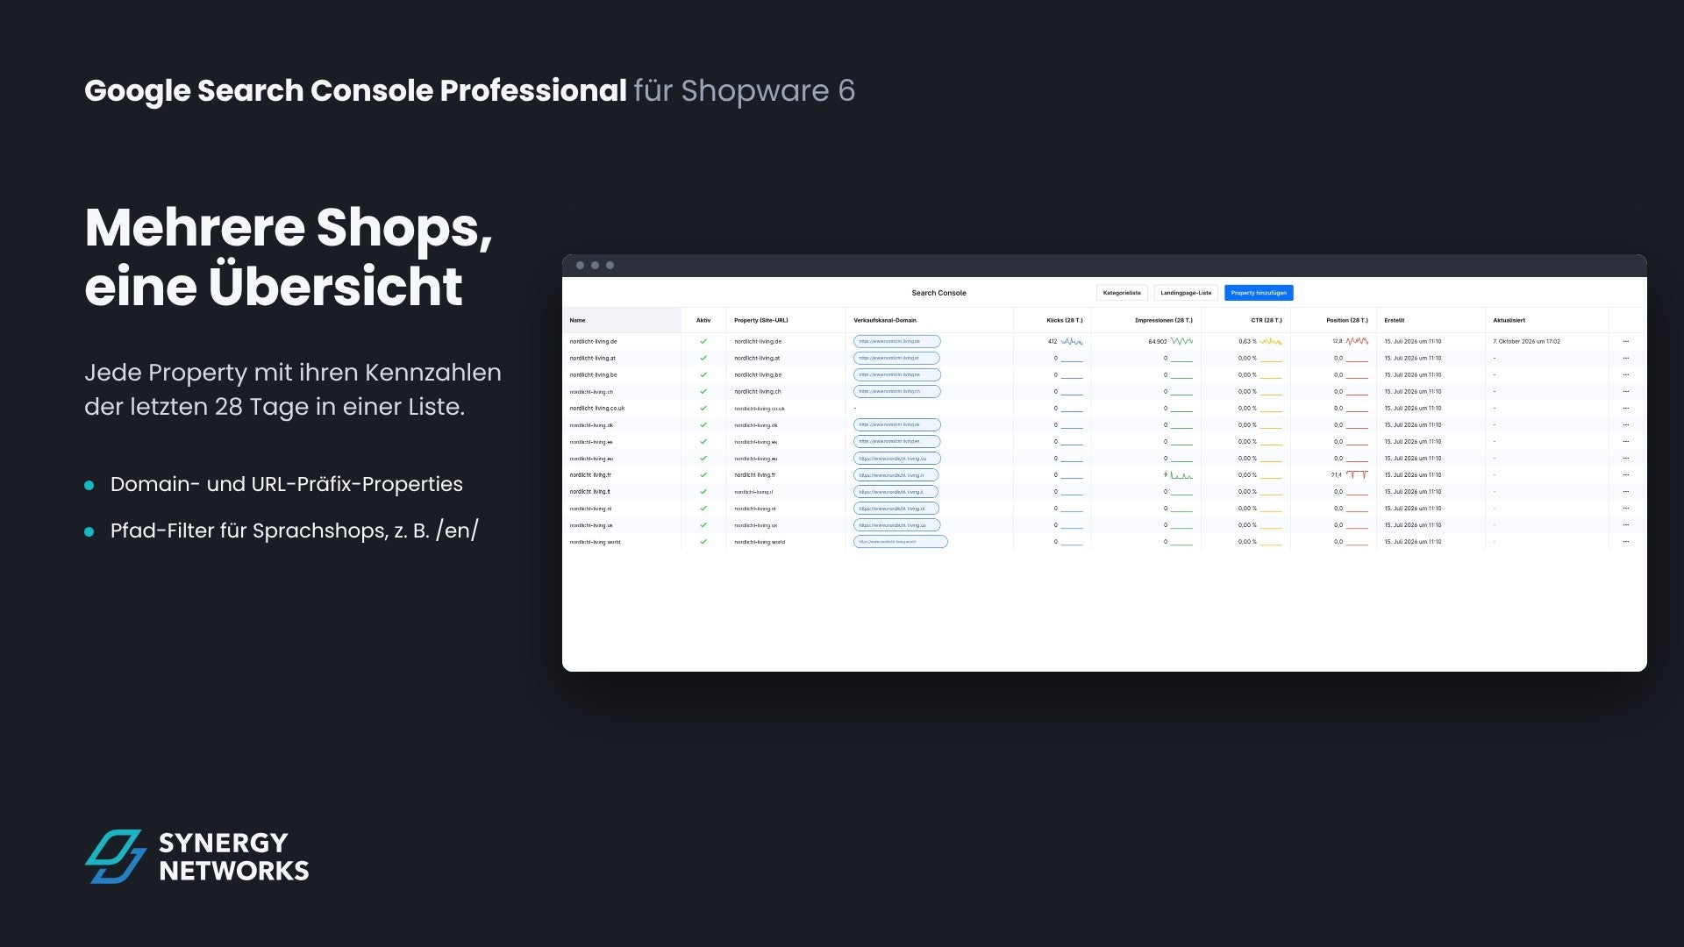This screenshot has width=1684, height=947.
Task: Click the Aktiv checkmark for nordlicht-living.at
Action: tap(703, 358)
